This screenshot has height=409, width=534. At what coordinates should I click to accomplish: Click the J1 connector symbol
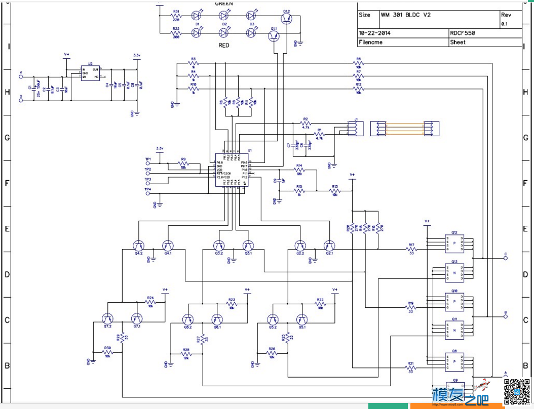[x=356, y=128]
